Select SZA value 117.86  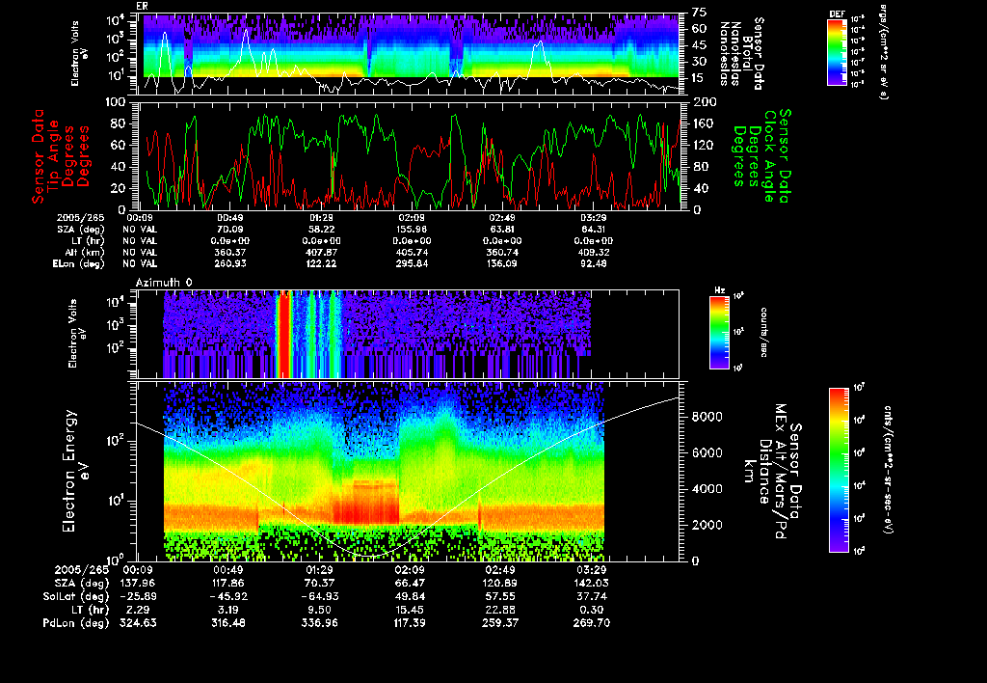tap(227, 584)
